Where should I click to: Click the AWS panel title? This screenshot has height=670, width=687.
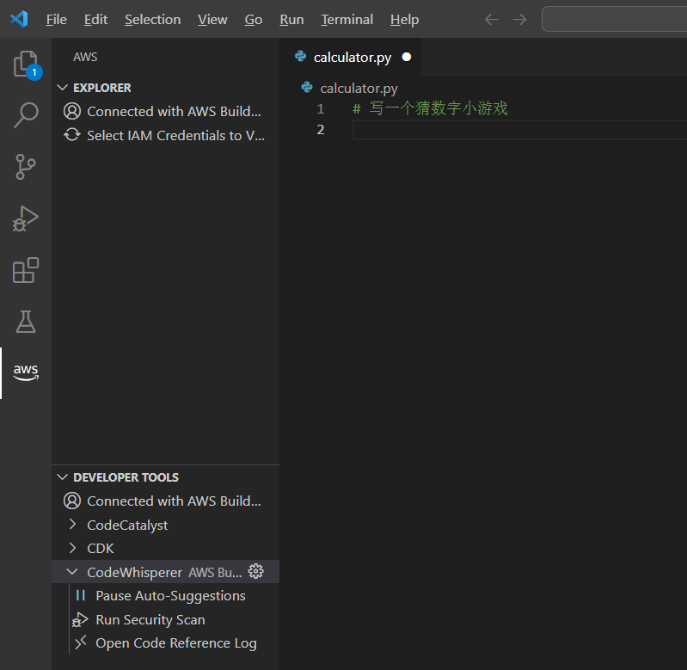click(x=85, y=57)
